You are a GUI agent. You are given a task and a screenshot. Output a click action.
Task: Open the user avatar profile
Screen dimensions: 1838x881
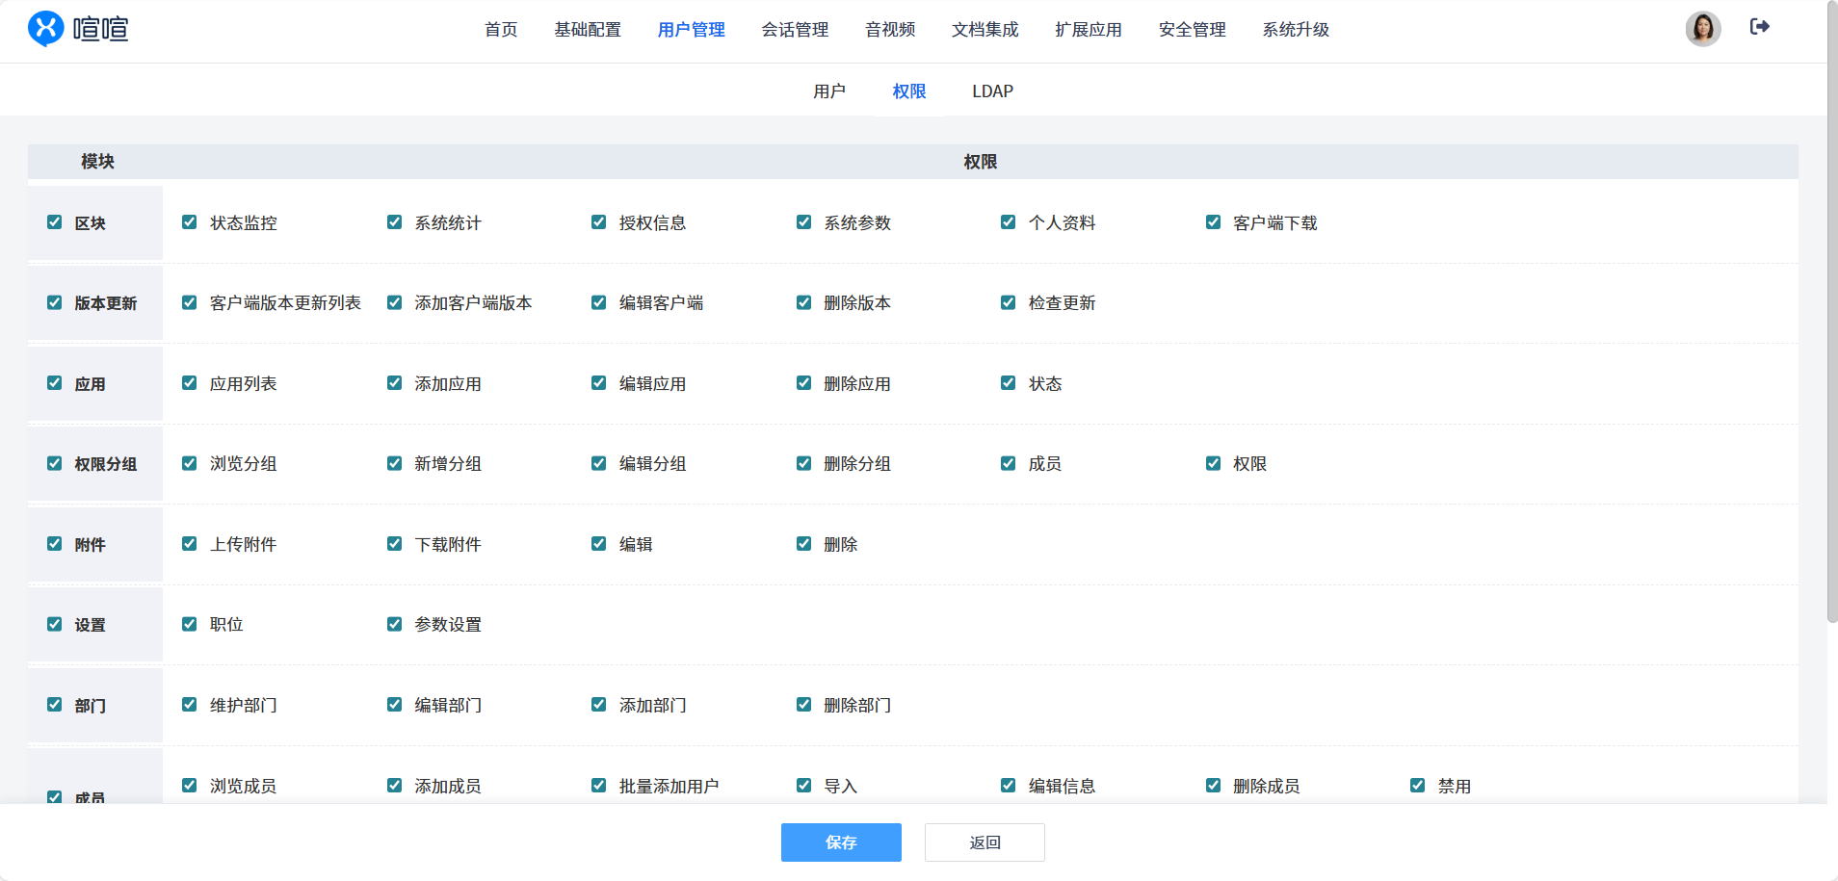click(1702, 29)
